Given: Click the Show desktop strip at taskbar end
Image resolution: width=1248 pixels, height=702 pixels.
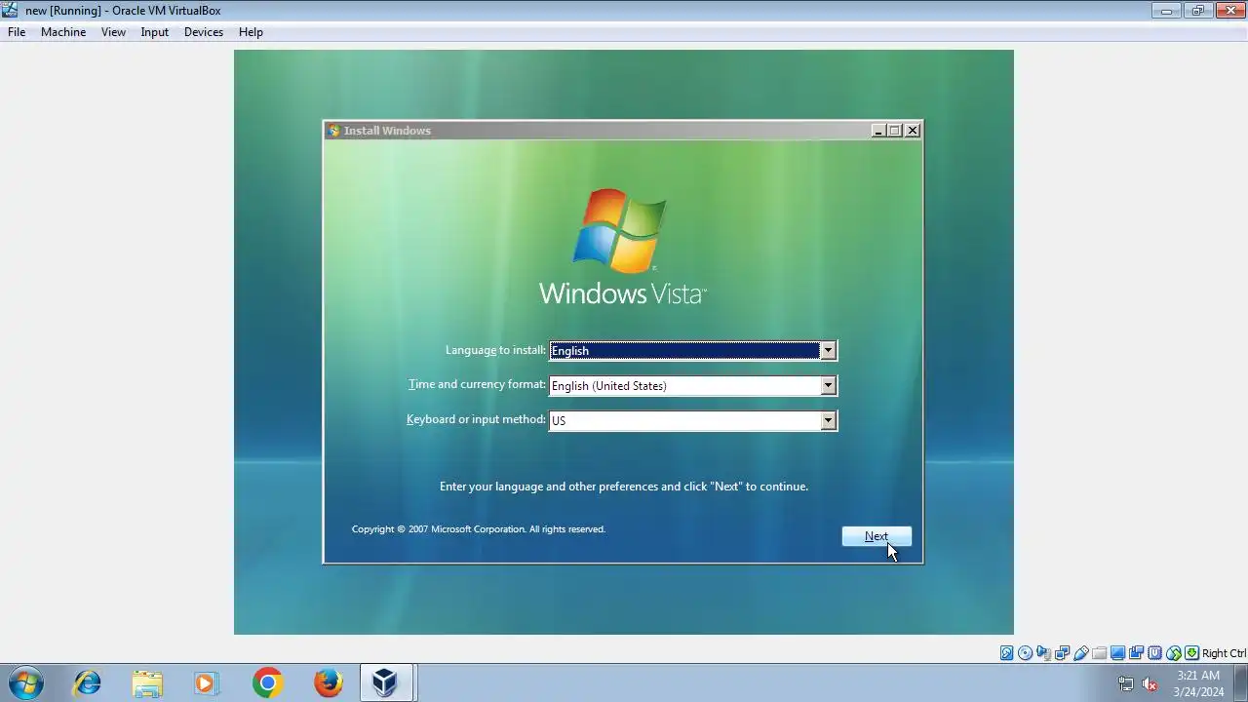Looking at the screenshot, I should pyautogui.click(x=1241, y=683).
